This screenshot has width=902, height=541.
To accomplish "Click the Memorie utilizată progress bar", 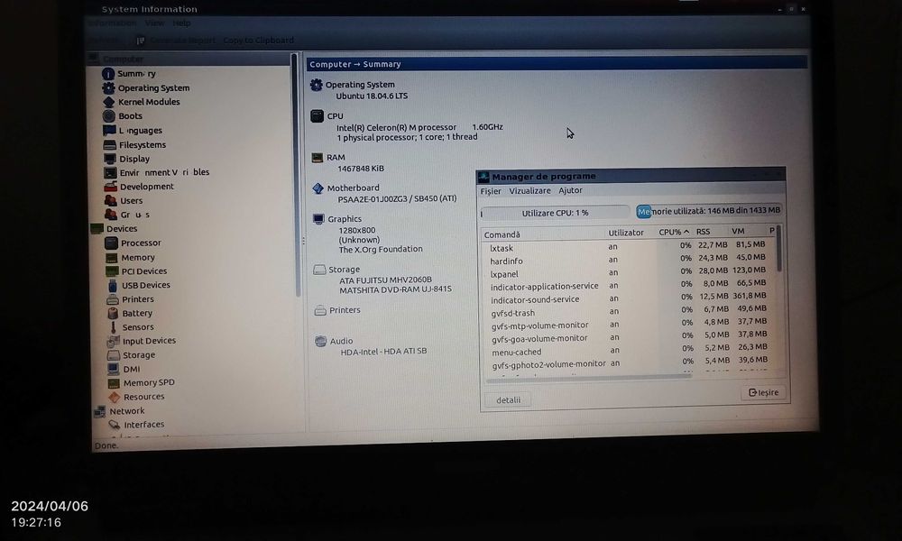I will (x=709, y=210).
